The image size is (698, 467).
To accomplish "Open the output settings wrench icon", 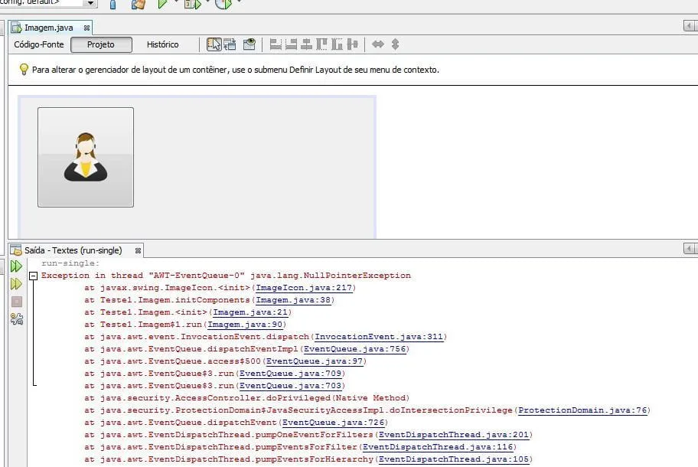I will click(16, 319).
